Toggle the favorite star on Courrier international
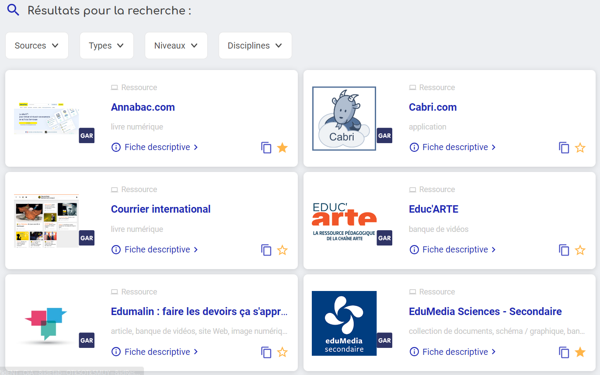 pos(282,250)
